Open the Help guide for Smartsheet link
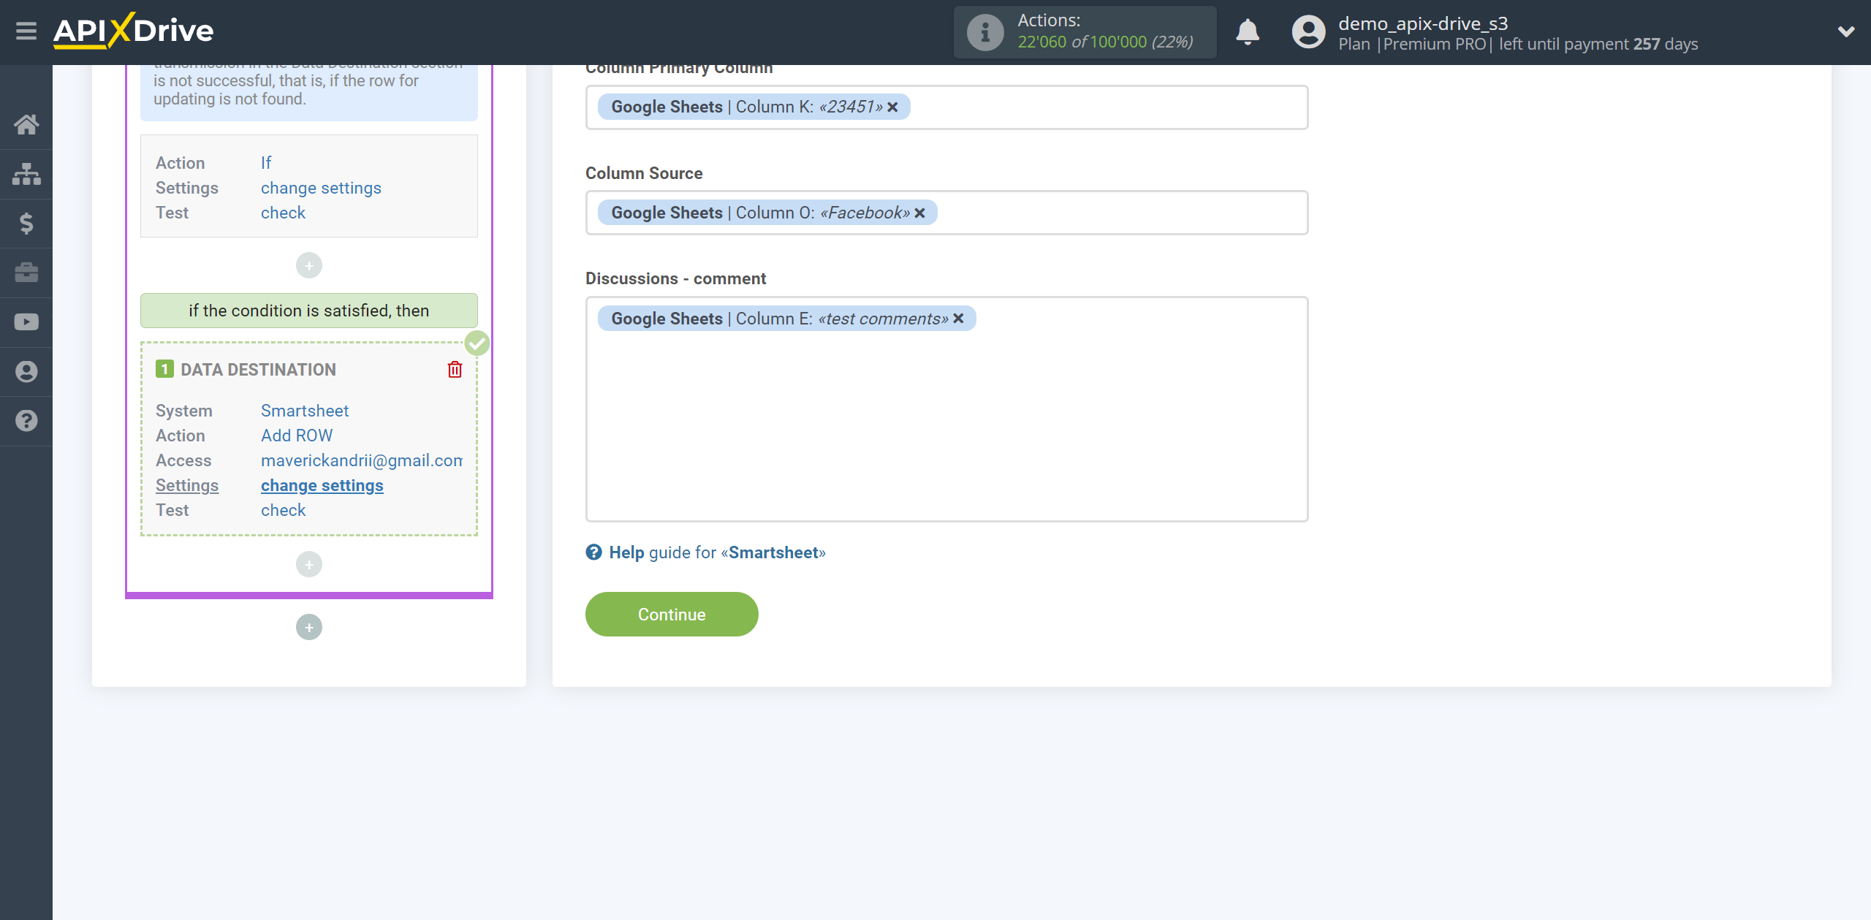 [x=717, y=552]
